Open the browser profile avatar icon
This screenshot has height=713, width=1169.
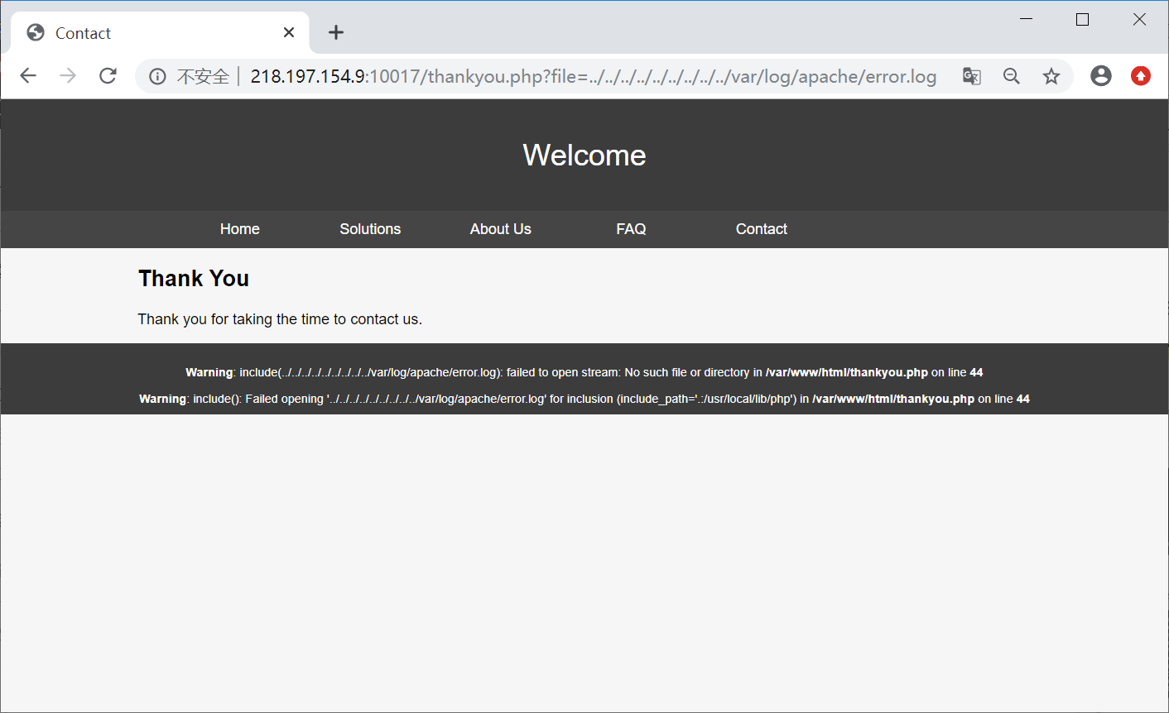(x=1100, y=75)
